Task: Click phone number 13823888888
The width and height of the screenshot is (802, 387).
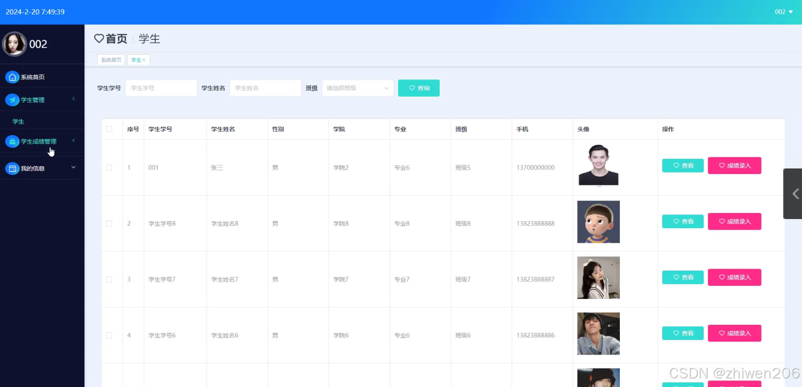Action: [535, 223]
